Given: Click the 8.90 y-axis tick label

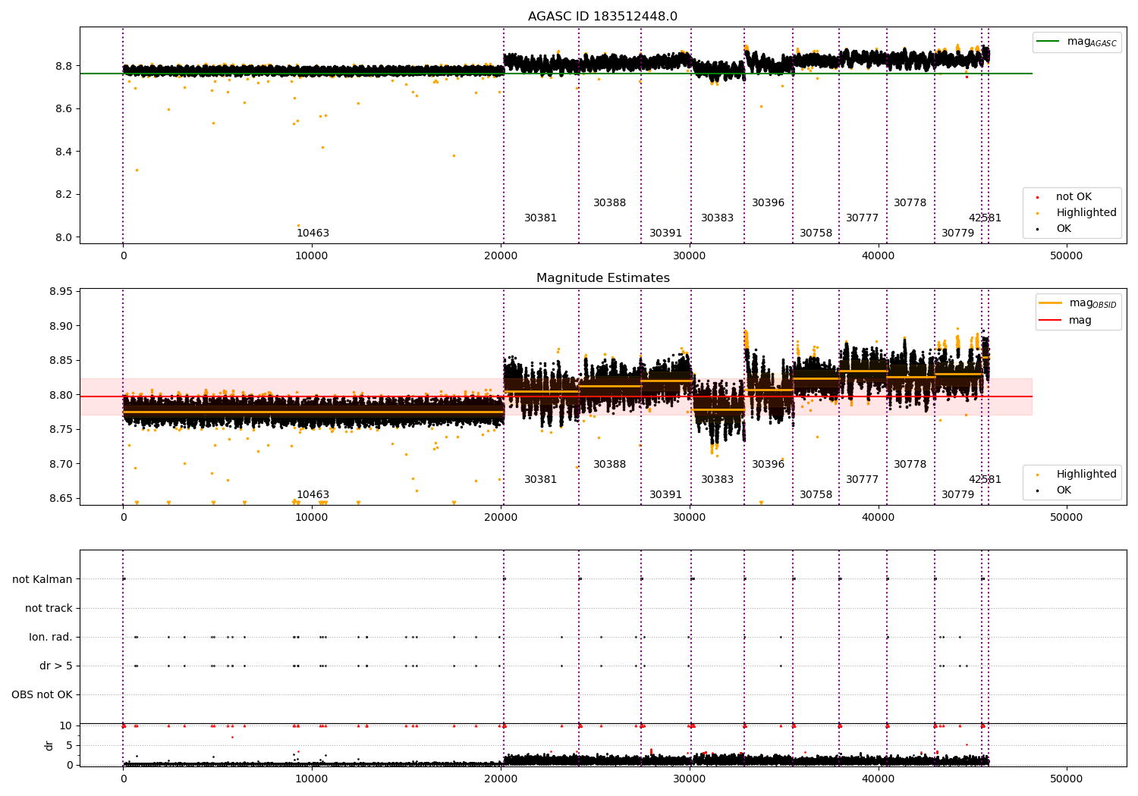Looking at the screenshot, I should [x=61, y=326].
